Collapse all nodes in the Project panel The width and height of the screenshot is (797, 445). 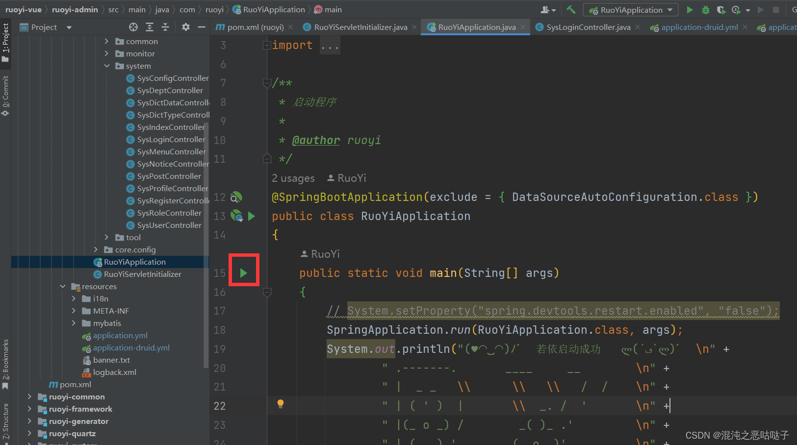pos(165,27)
